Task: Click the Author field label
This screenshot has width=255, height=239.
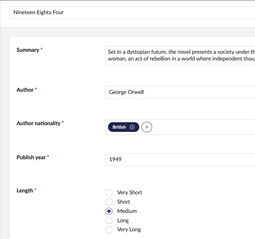Action: point(25,90)
